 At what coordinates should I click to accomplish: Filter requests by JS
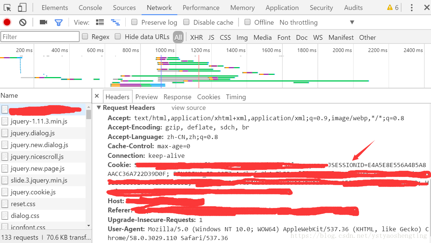(211, 37)
